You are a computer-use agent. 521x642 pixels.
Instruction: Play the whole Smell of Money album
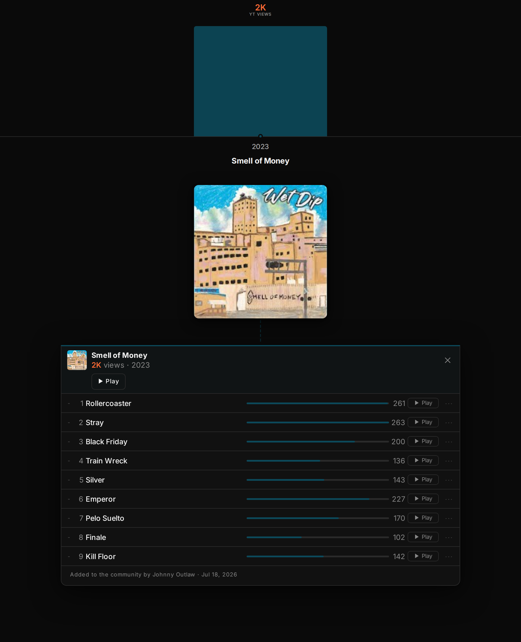click(108, 381)
